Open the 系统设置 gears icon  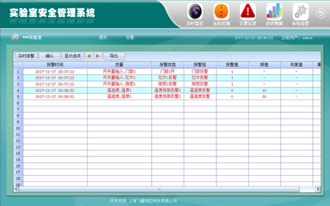[x=300, y=12]
